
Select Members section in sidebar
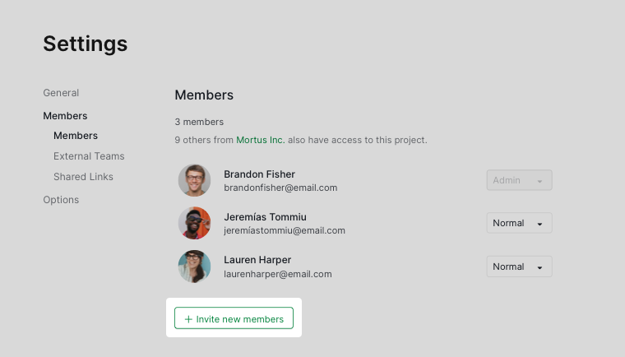click(65, 116)
